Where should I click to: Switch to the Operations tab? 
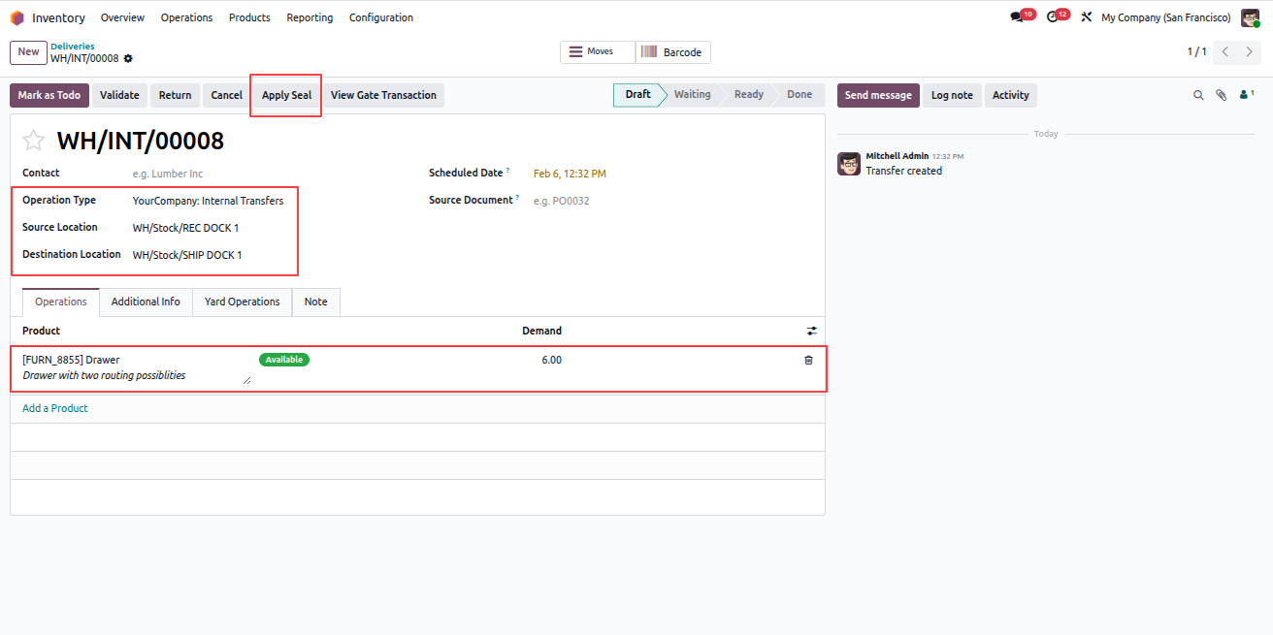coord(61,302)
